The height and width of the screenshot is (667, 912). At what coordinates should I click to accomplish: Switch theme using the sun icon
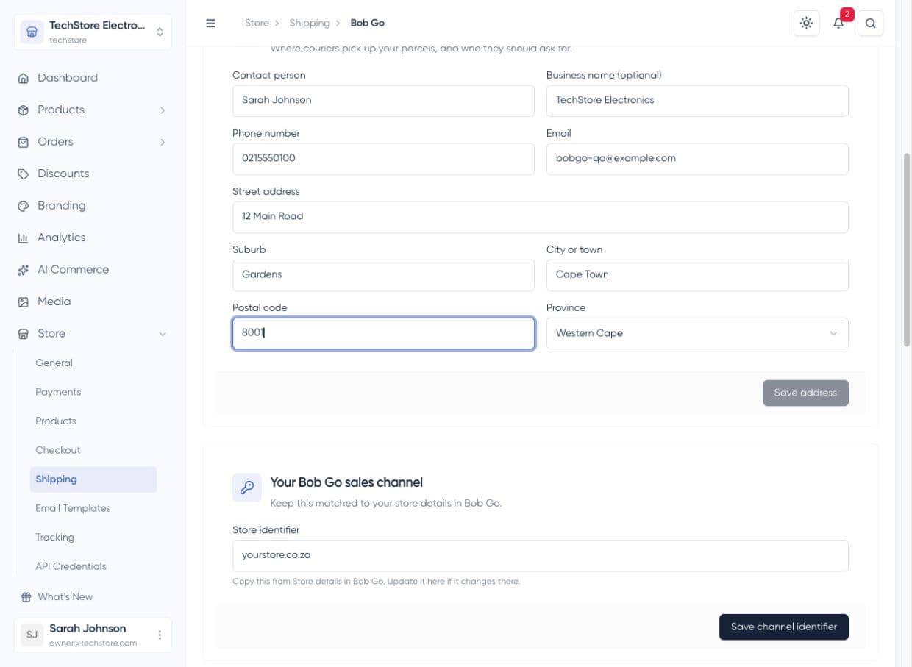point(807,23)
